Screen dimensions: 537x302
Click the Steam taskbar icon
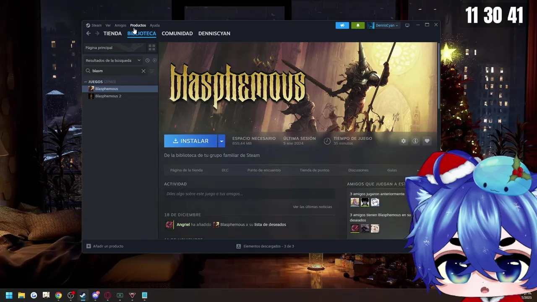pyautogui.click(x=83, y=295)
